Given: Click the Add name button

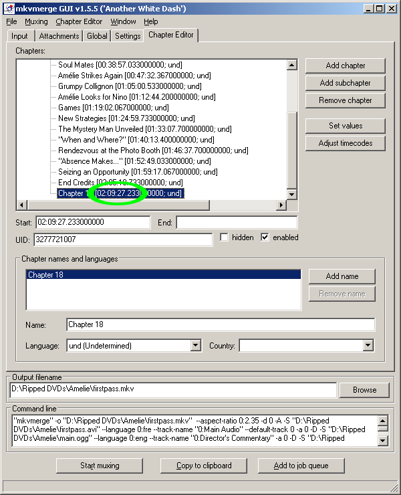Looking at the screenshot, I should pos(342,276).
